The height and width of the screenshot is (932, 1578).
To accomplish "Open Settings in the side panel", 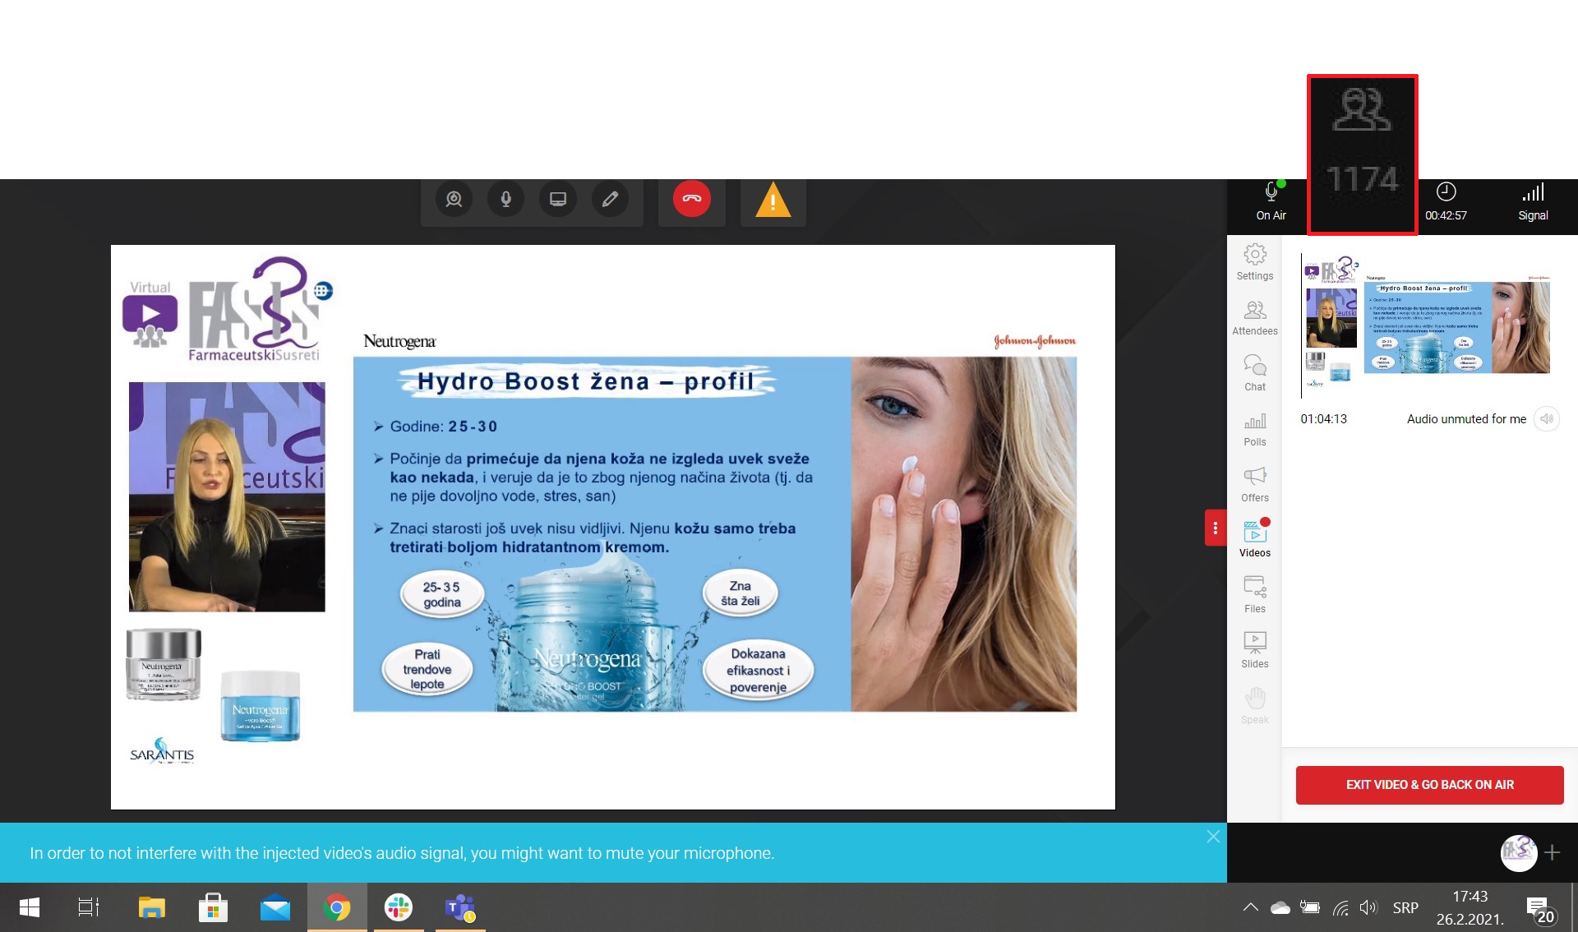I will coord(1255,262).
